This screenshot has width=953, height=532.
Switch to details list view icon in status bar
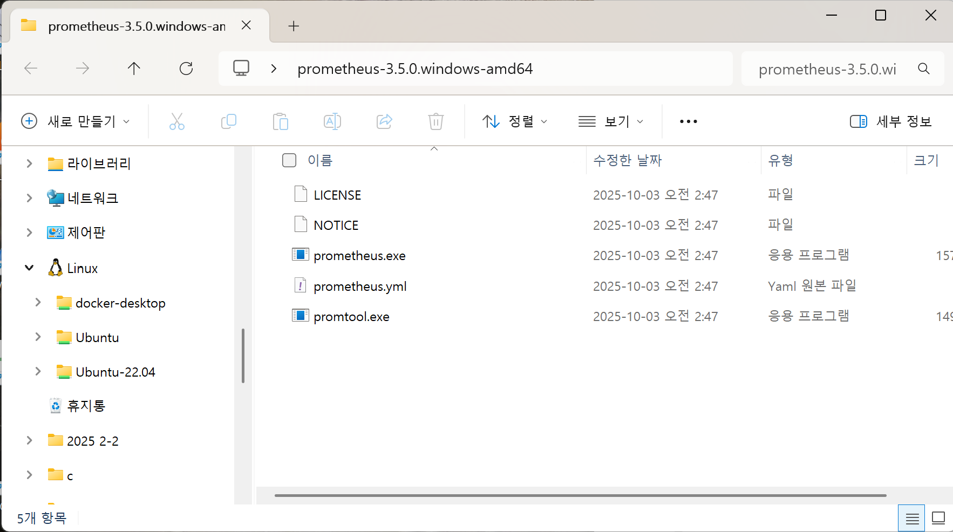[x=912, y=519]
